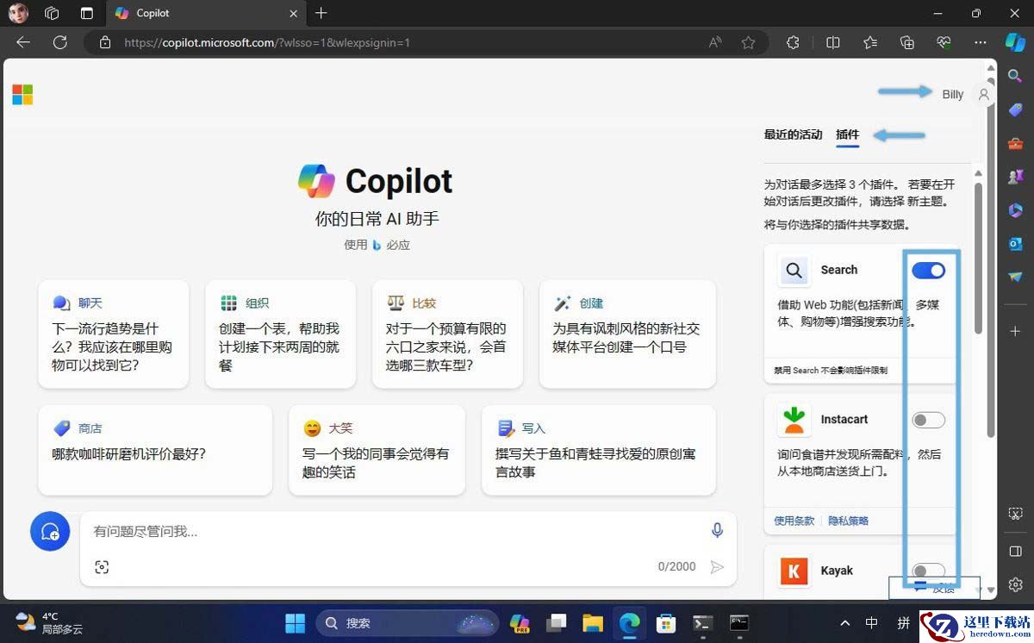The image size is (1034, 643).
Task: Turn on the Kayak plugin toggle
Action: tap(928, 571)
